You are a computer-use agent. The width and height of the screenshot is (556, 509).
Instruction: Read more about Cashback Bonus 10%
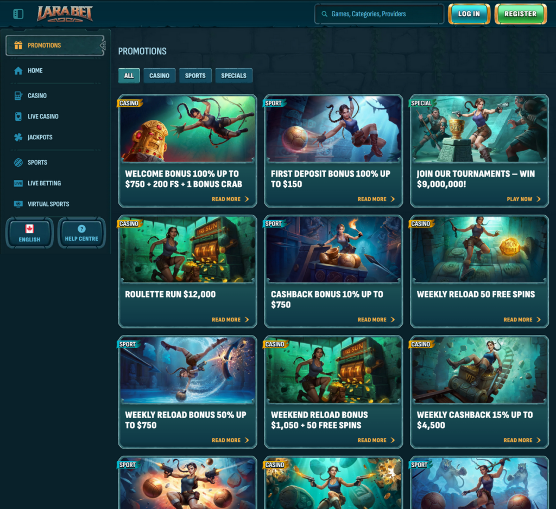click(x=376, y=320)
